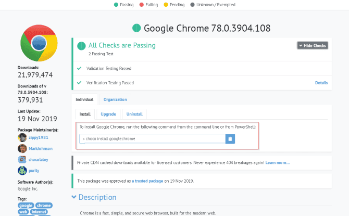Image resolution: width=349 pixels, height=216 pixels.
Task: Switch to the Individual tab
Action: tap(84, 99)
